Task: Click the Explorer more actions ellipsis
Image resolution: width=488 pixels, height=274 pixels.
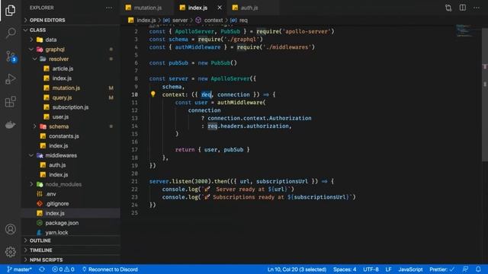Action: tap(109, 8)
